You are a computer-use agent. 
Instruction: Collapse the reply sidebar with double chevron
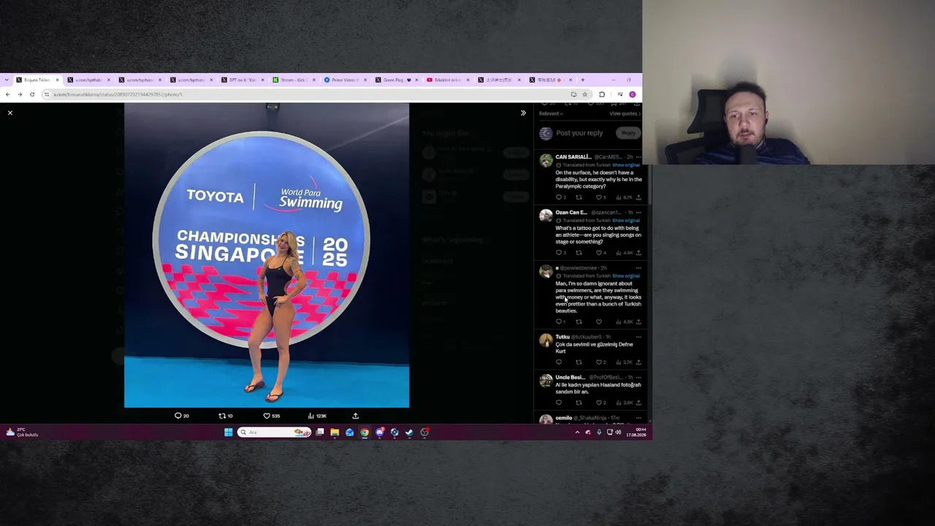coord(523,113)
